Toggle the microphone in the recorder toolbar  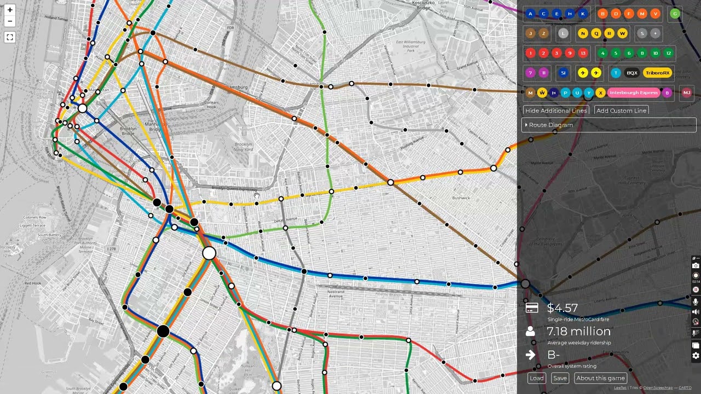(x=696, y=302)
